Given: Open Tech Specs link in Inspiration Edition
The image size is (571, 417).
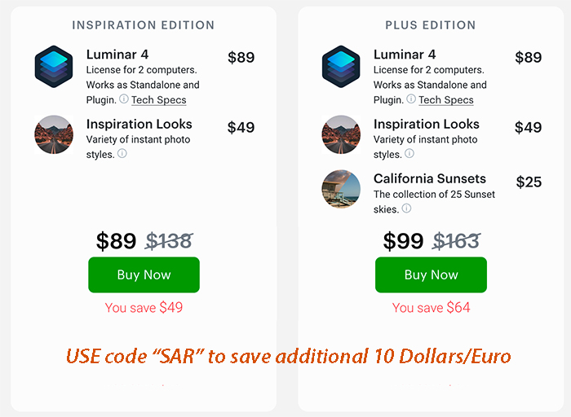Looking at the screenshot, I should pos(159,100).
